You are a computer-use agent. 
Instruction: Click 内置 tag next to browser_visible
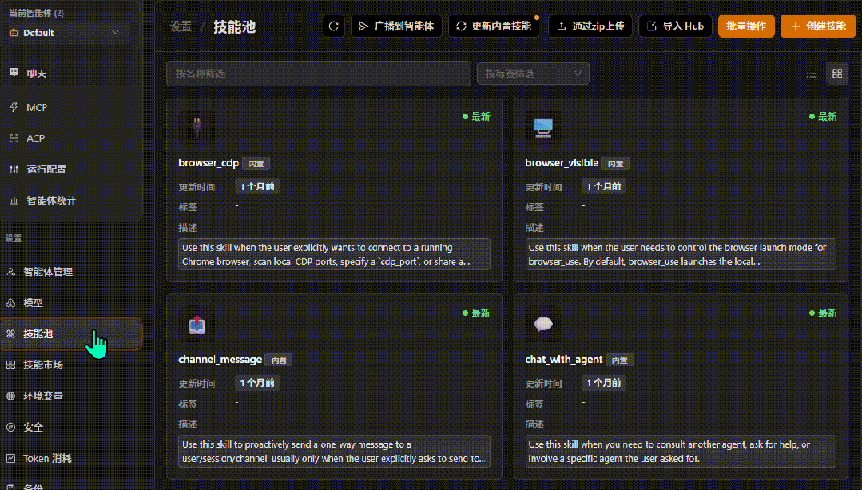coord(615,164)
